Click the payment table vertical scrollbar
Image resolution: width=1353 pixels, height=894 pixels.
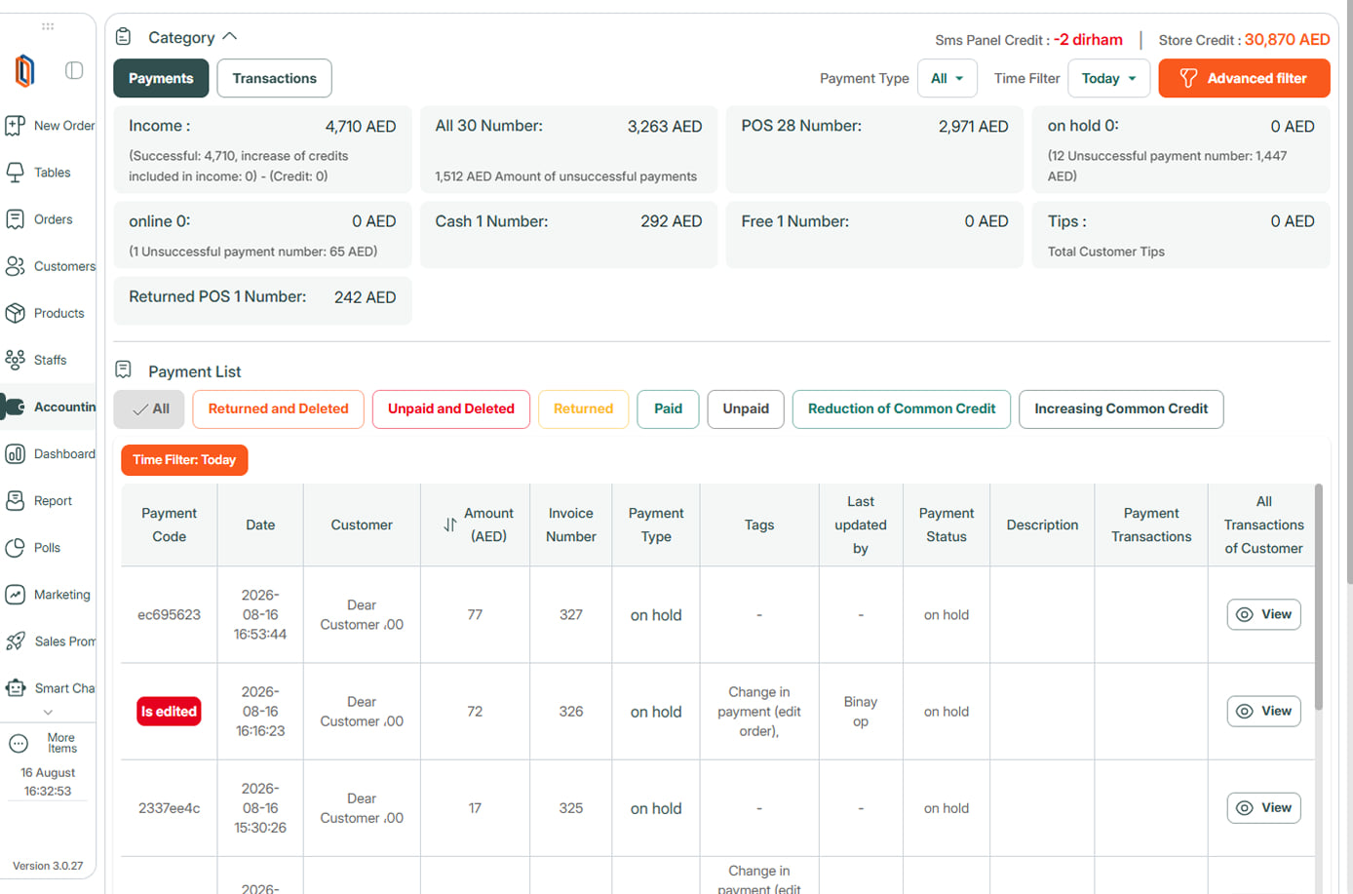click(x=1318, y=597)
